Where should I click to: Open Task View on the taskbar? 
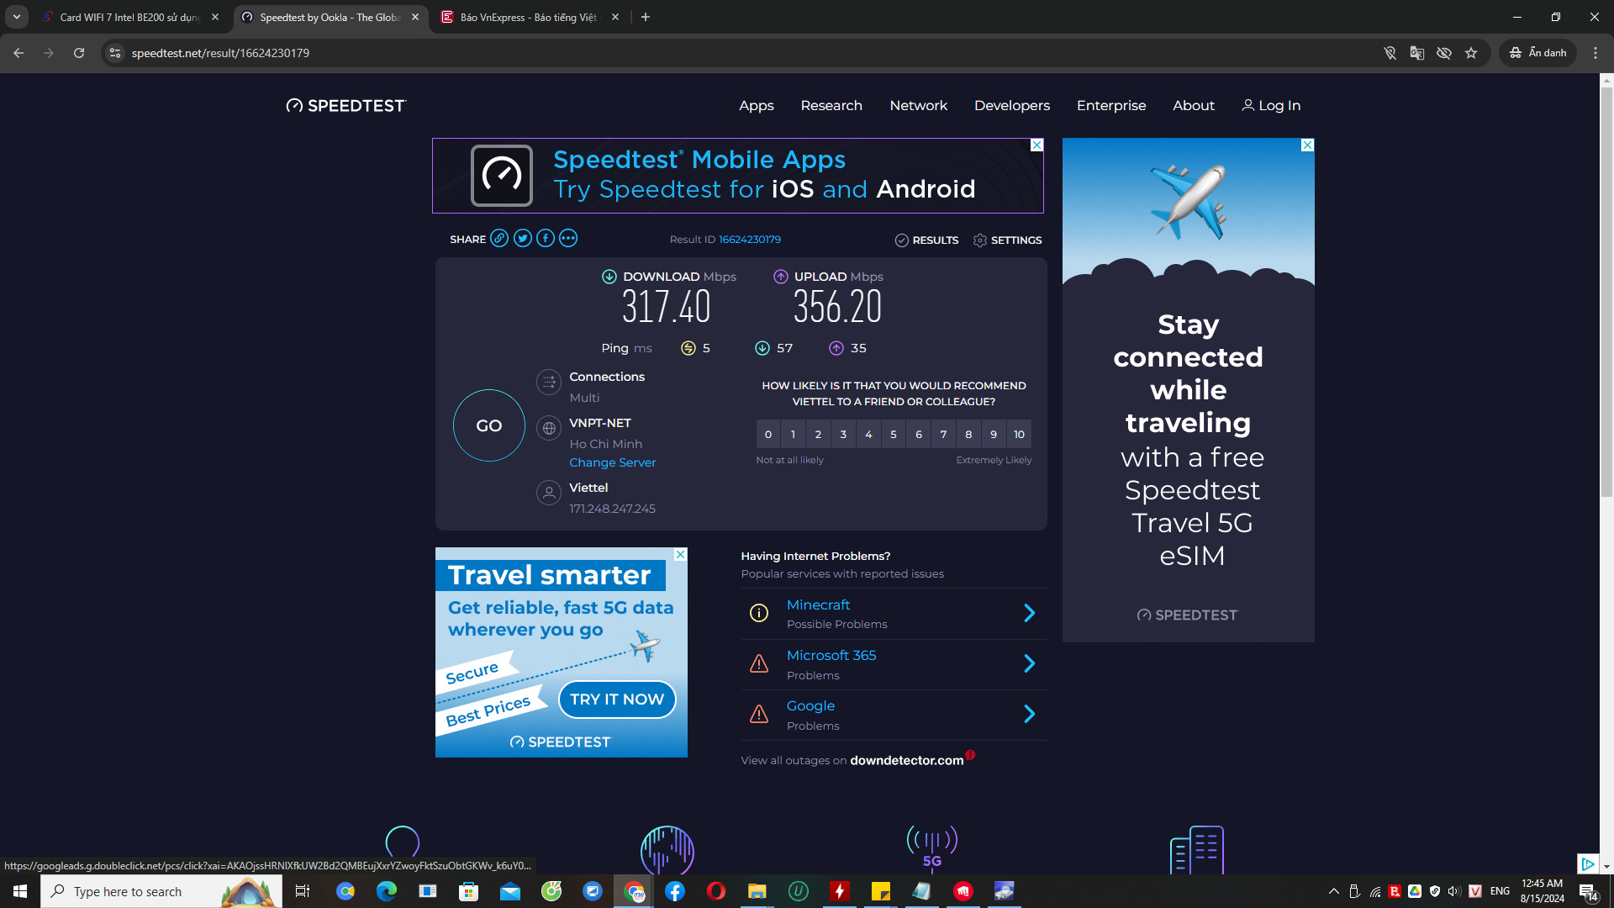click(303, 891)
